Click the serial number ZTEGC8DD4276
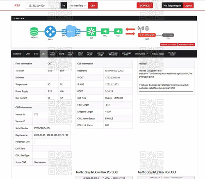205x179 pixels. pyautogui.click(x=42, y=128)
